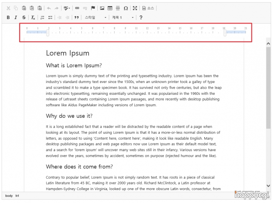Toggle italic formatting
273x203 pixels.
(x=16, y=18)
